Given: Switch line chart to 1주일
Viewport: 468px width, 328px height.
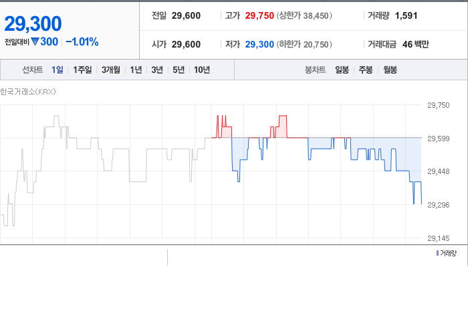Looking at the screenshot, I should (82, 70).
